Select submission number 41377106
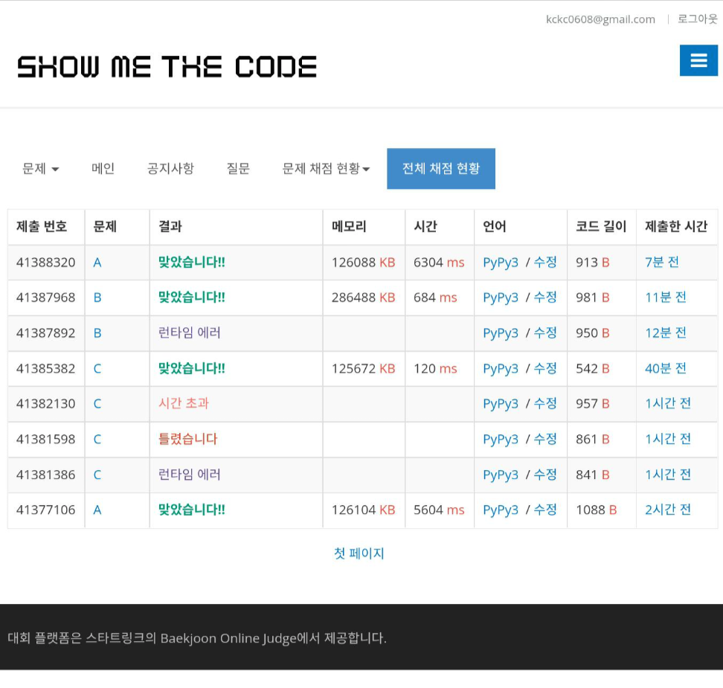Screen dimensions: 723x688 [45, 510]
